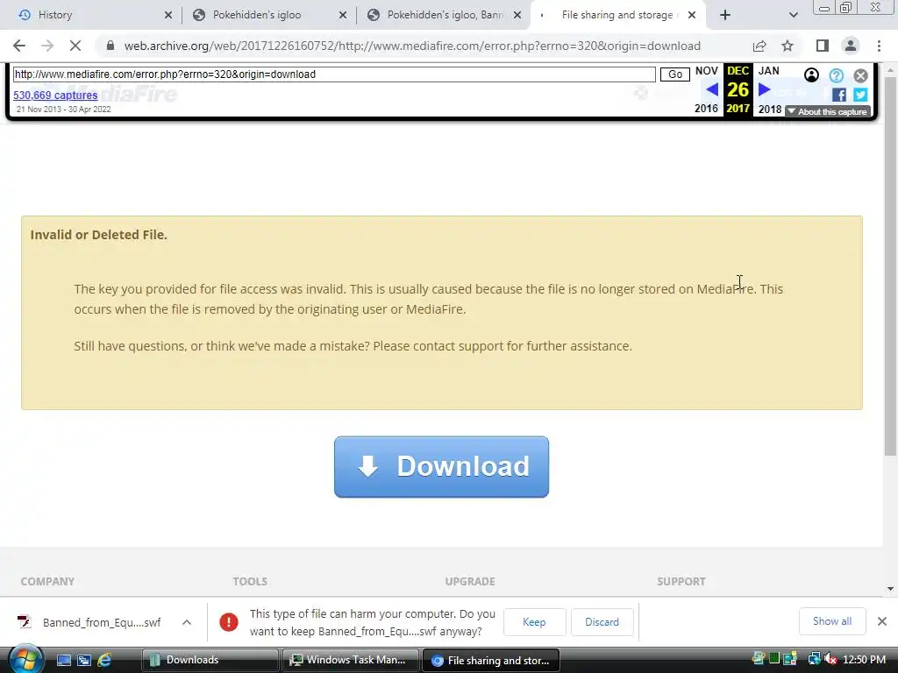Go to the next capture blue arrow
This screenshot has width=898, height=673.
click(x=764, y=89)
